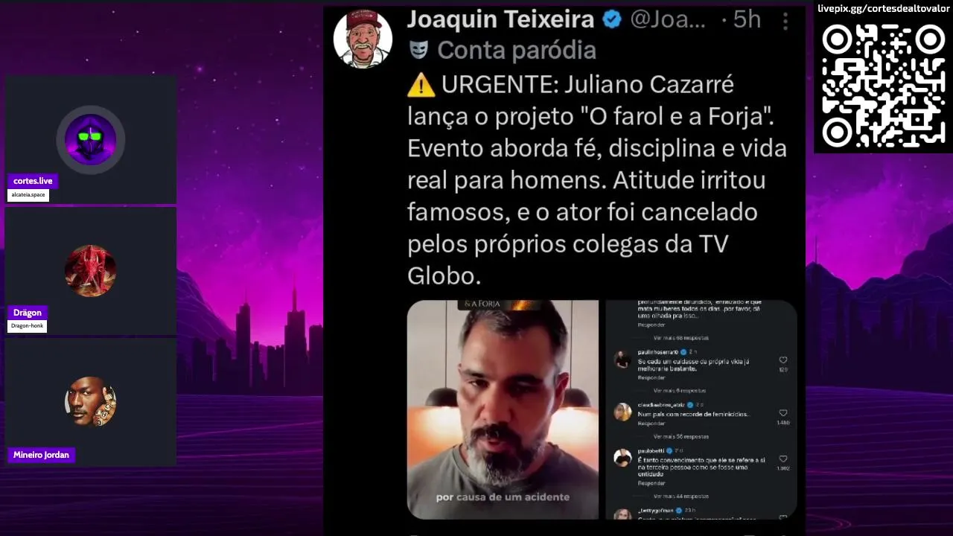Click the mask icon next to Conta paródia
The height and width of the screenshot is (536, 953).
pyautogui.click(x=418, y=50)
